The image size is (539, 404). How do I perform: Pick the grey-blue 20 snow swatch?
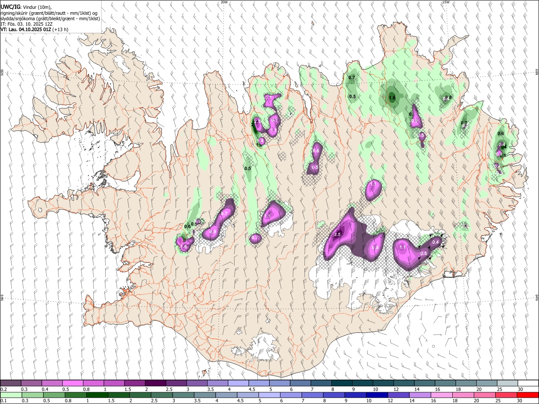click(487, 383)
